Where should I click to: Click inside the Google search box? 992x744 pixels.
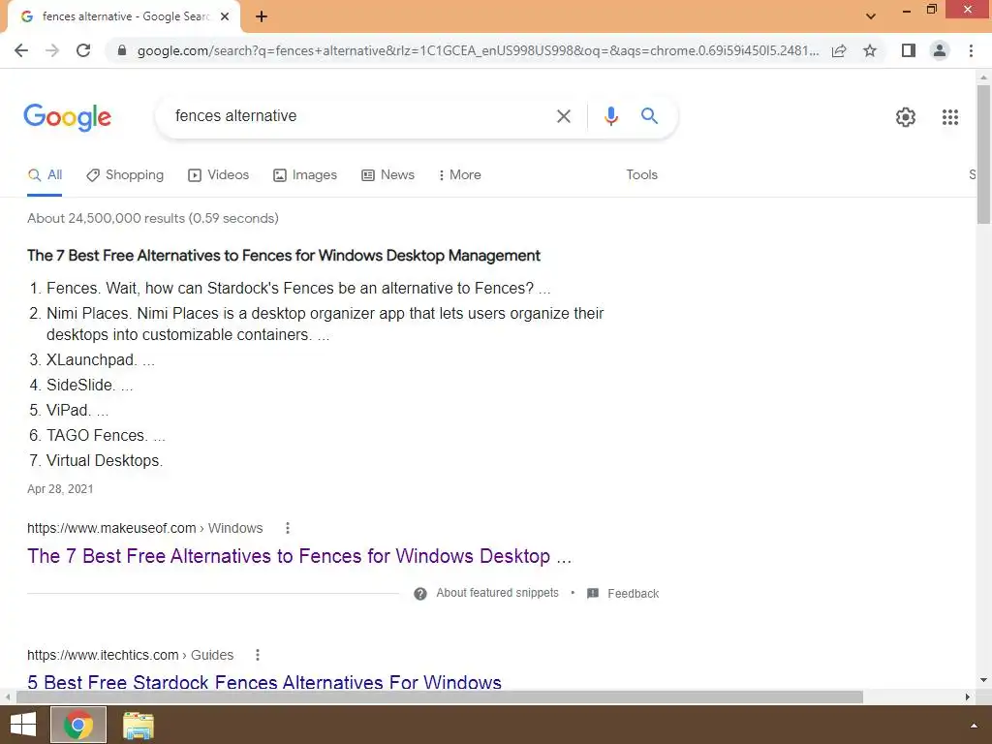click(x=360, y=116)
